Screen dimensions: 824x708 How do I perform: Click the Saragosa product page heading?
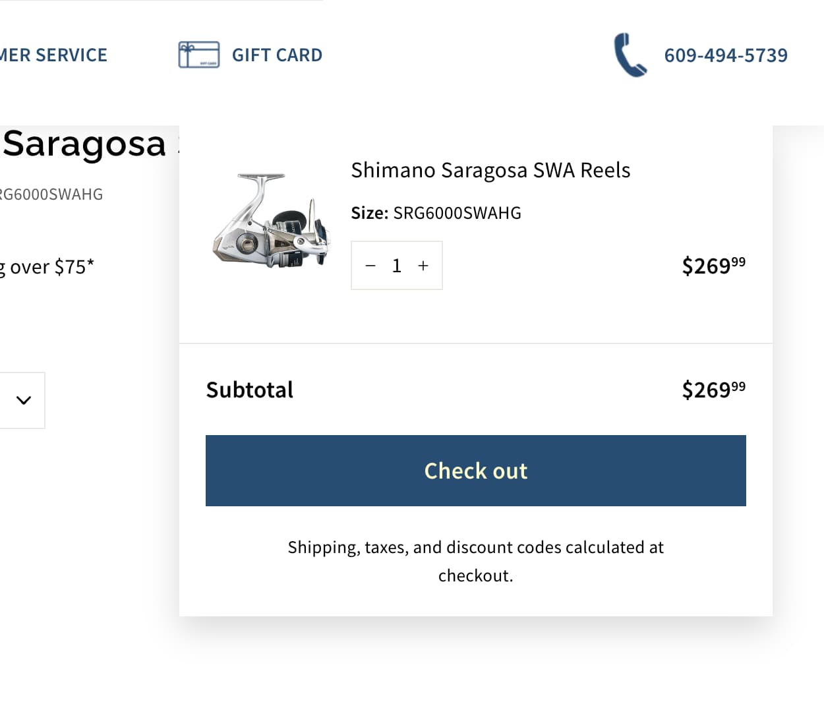pyautogui.click(x=84, y=144)
